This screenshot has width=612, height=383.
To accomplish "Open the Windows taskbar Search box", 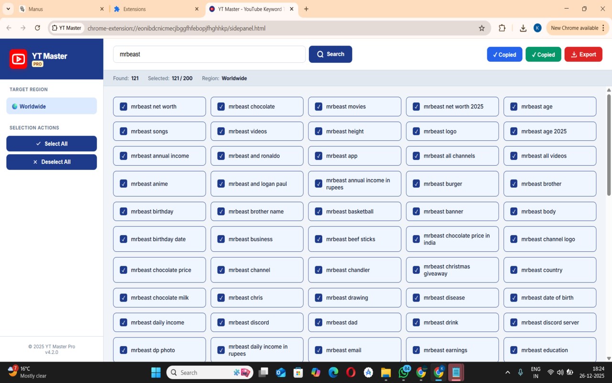I will point(210,372).
